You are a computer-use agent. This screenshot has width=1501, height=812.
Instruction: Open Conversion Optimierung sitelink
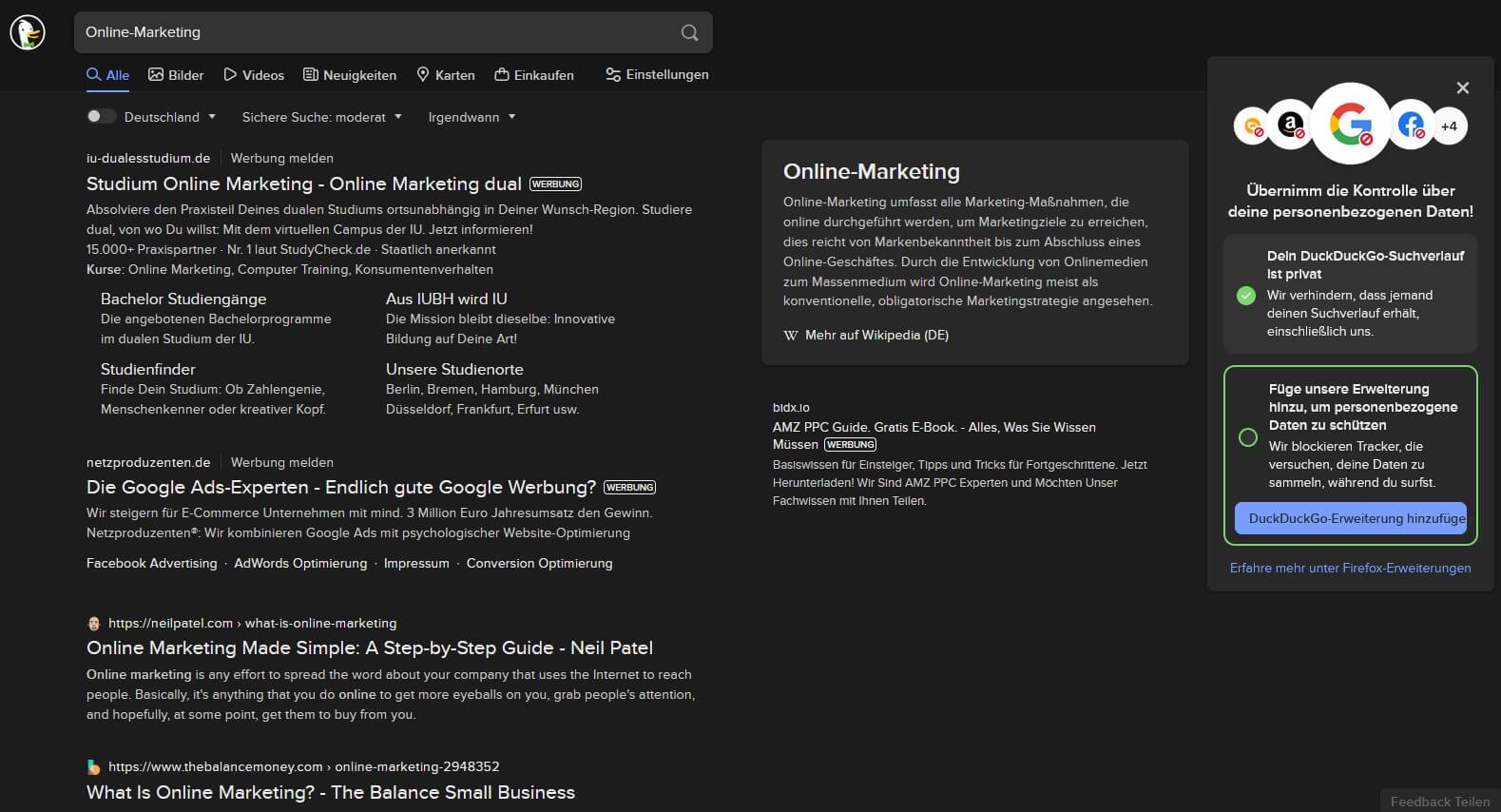click(x=539, y=564)
